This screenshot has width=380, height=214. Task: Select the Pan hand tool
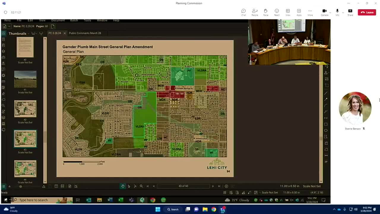[x=123, y=186]
